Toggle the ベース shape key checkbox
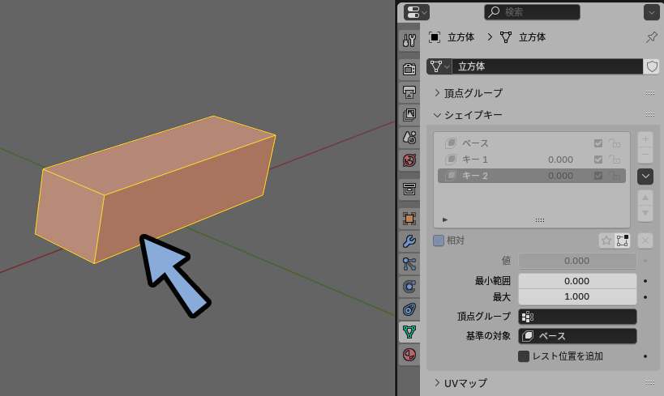This screenshot has height=396, width=664. (x=598, y=143)
